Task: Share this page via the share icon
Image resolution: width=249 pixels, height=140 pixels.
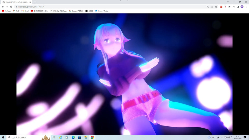Action: pyautogui.click(x=212, y=7)
